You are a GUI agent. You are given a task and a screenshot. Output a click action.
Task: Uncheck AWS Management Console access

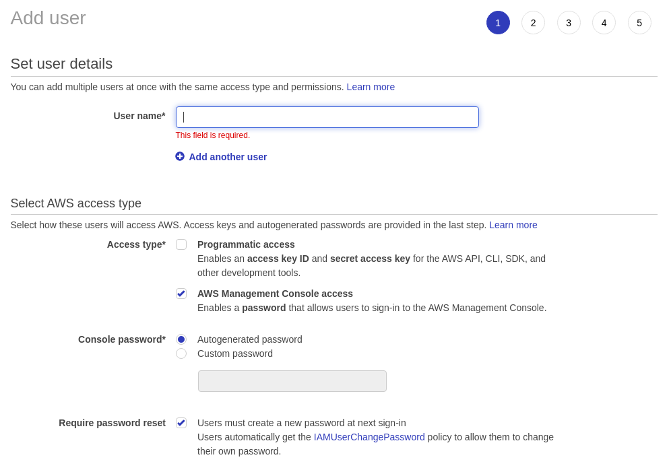tap(181, 294)
